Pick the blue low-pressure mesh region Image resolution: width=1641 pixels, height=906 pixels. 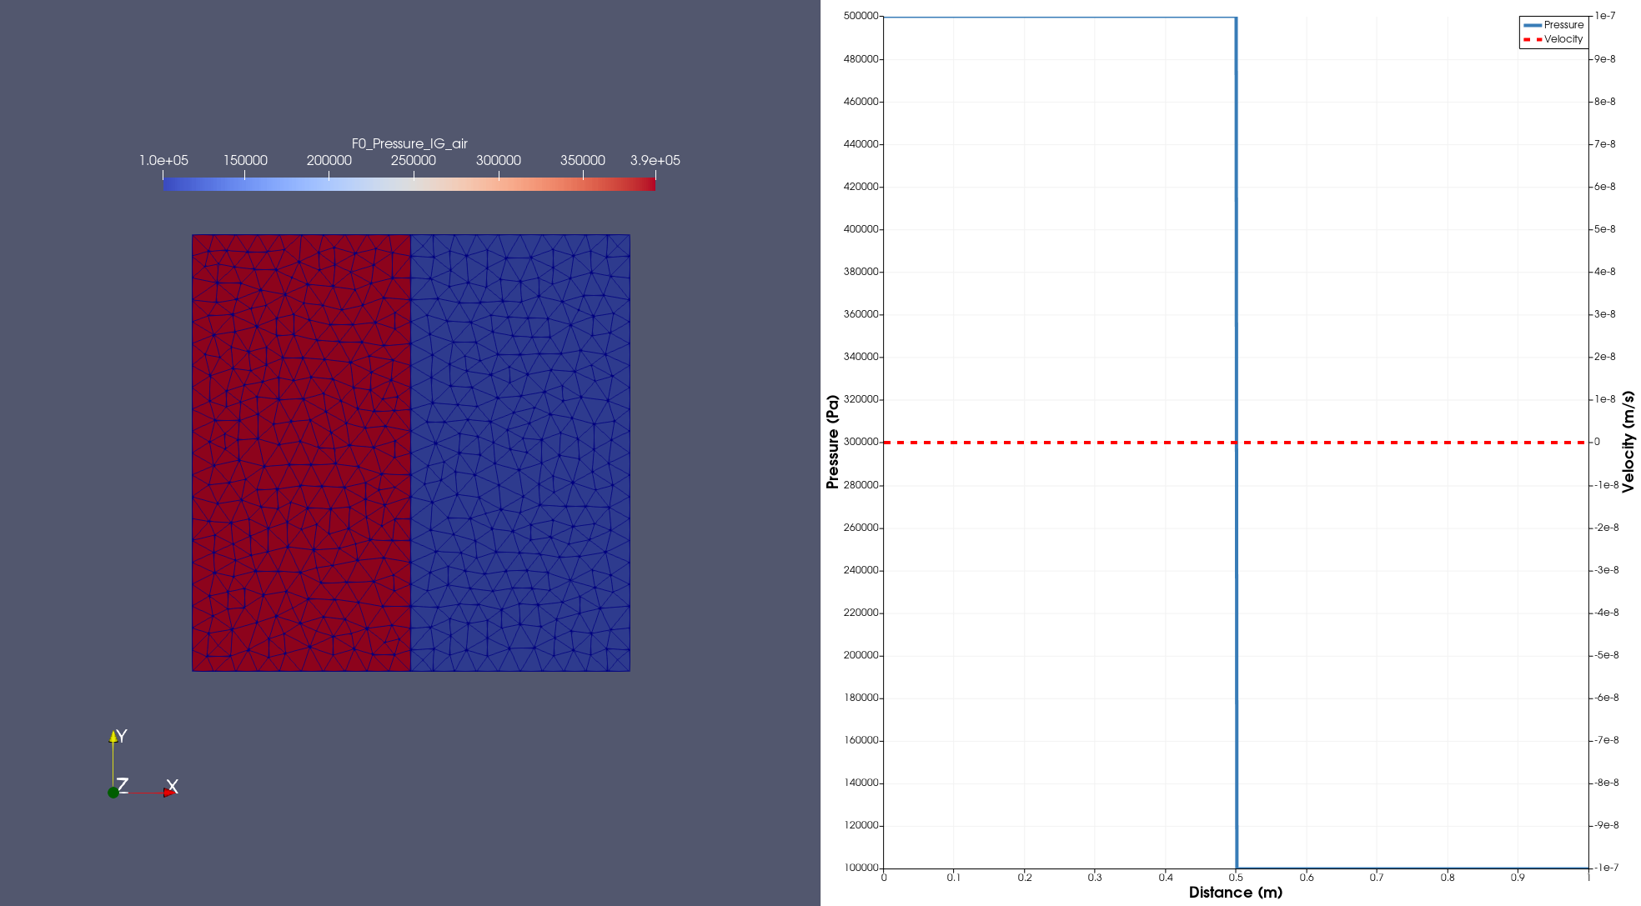pos(520,453)
